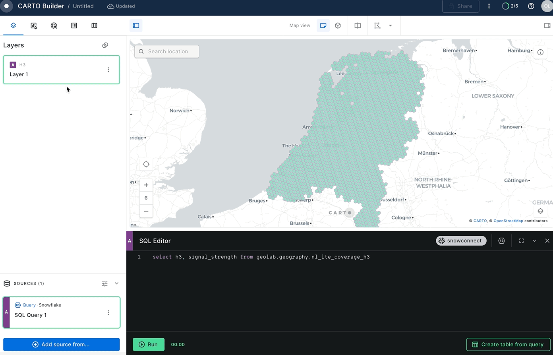Switch to 3D cube map view
Screen dimensions: 553x355
tap(338, 25)
